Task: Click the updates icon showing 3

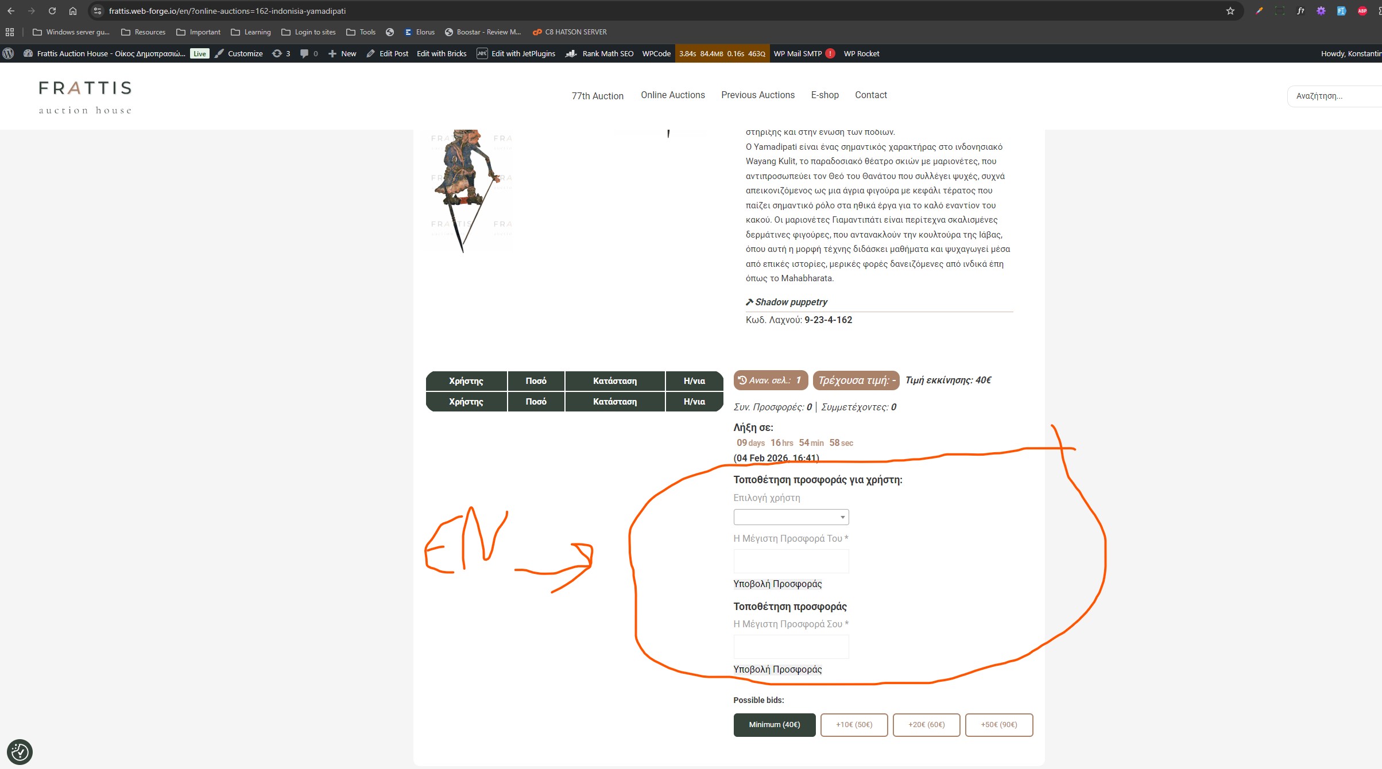Action: tap(277, 53)
